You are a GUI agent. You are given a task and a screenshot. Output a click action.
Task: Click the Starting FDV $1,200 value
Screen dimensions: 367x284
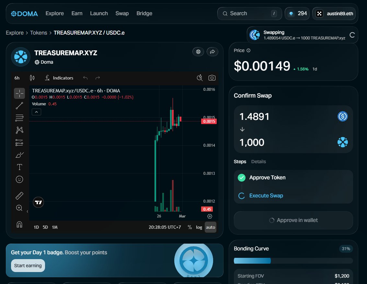coord(342,276)
